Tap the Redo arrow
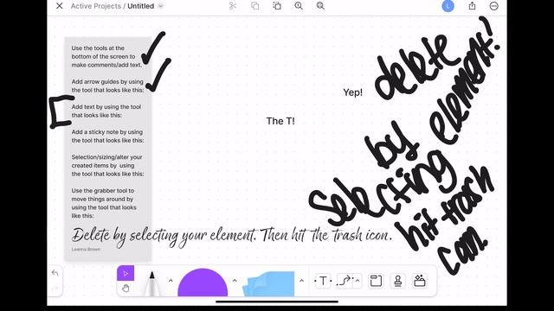Viewport: 554px width, 311px height. 55,289
